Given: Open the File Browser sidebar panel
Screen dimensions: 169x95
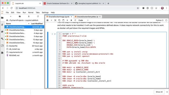Looking at the screenshot, I should click(2, 18).
